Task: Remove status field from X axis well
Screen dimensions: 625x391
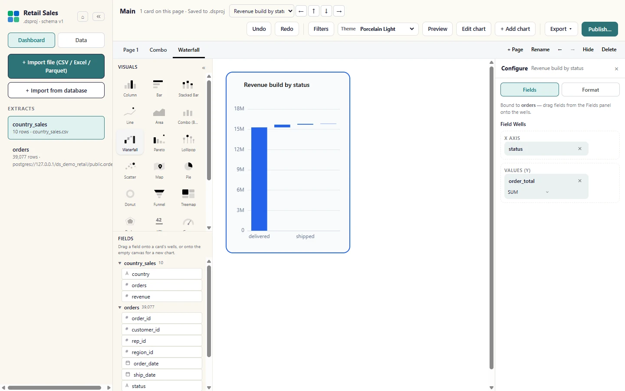Action: tap(580, 149)
